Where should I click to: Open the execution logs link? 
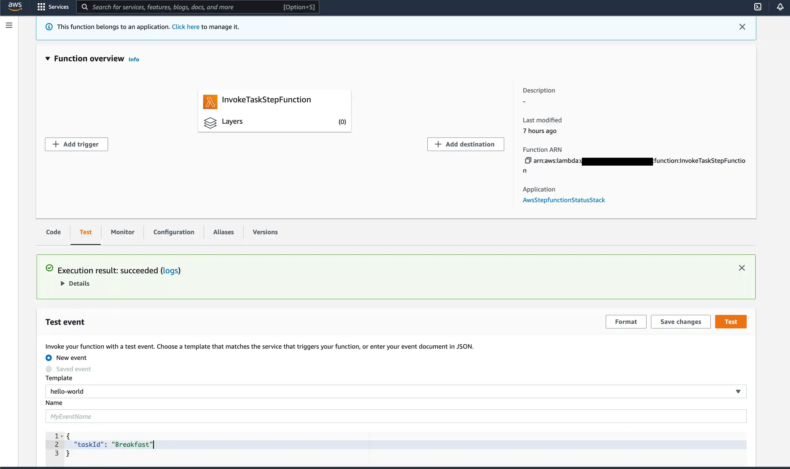171,270
